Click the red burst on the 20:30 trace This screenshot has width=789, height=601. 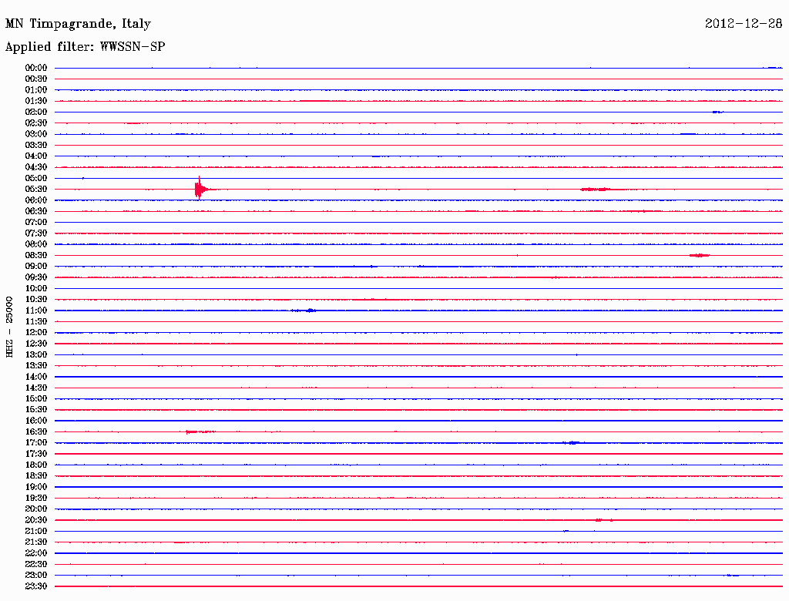tap(603, 520)
